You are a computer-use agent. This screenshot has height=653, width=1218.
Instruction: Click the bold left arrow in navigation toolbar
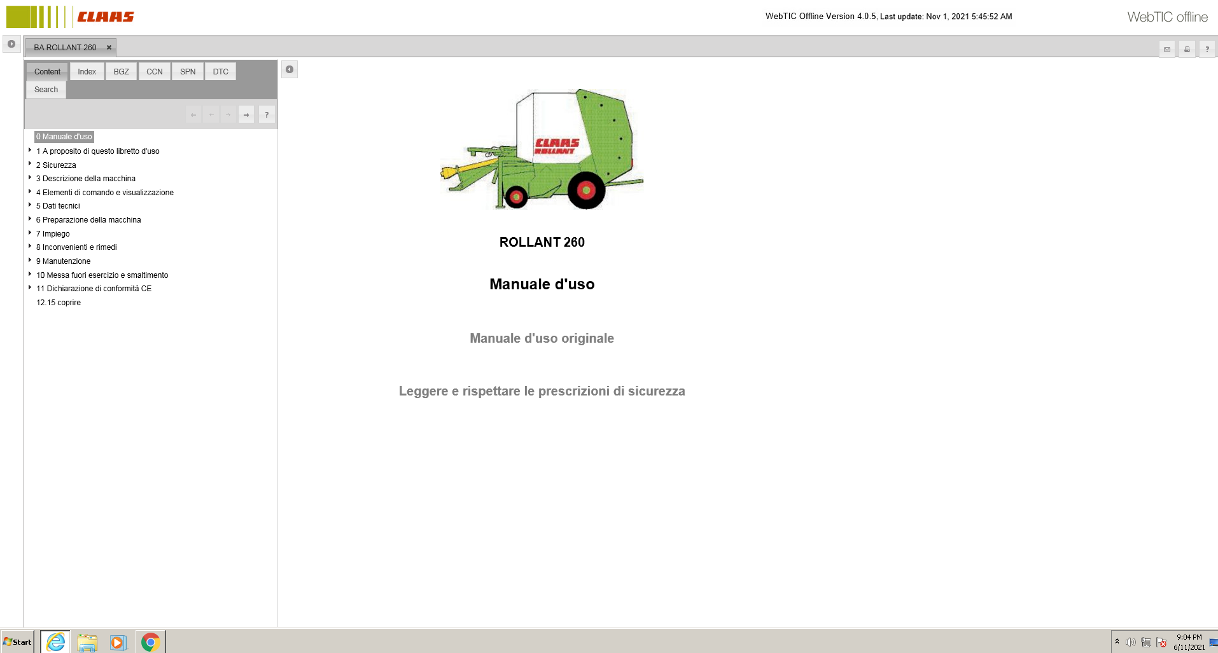[x=193, y=114]
